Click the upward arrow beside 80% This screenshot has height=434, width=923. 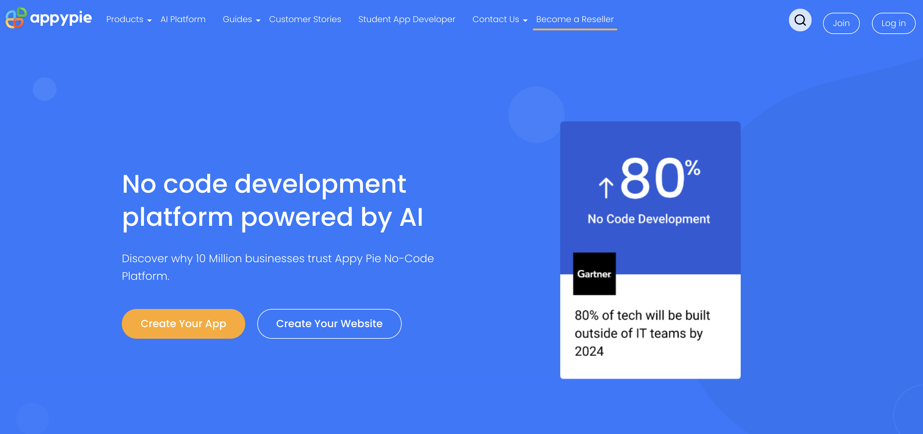tap(606, 188)
